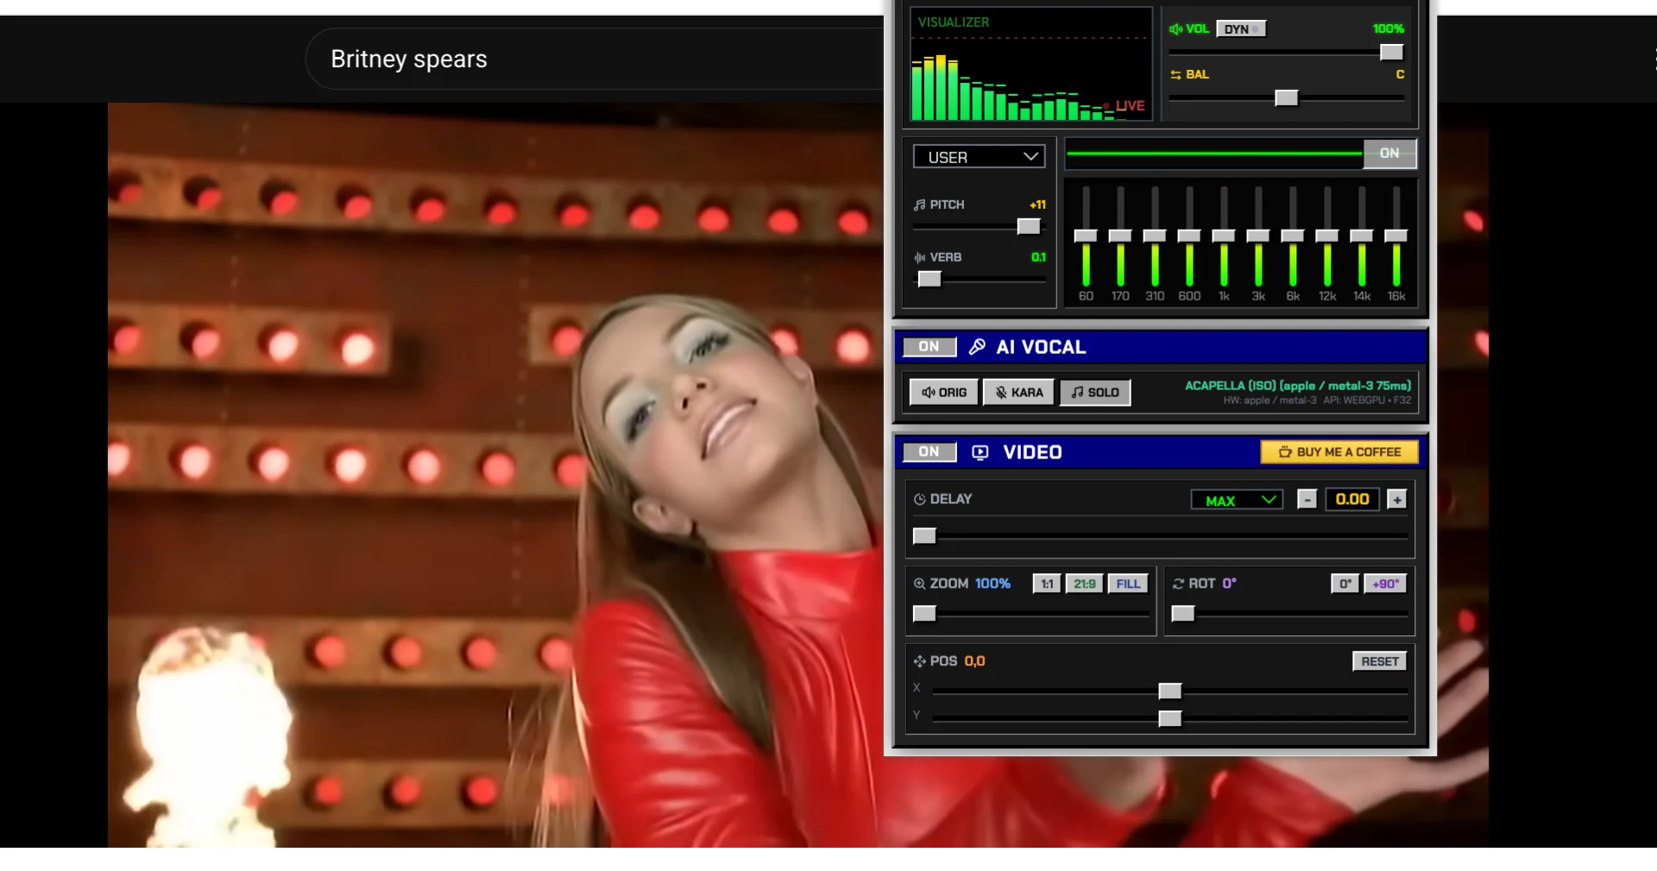Image resolution: width=1657 pixels, height=871 pixels.
Task: Click the volume value 100%
Action: (1389, 29)
